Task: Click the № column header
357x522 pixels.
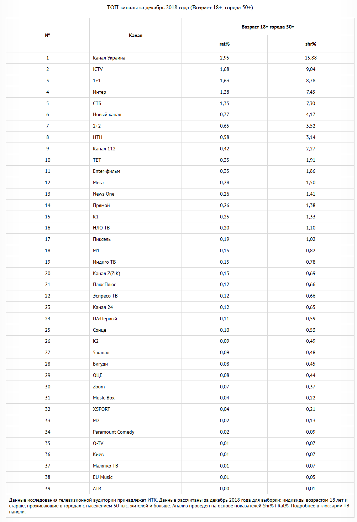Action: click(x=48, y=35)
